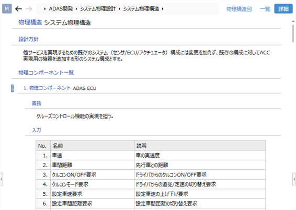This screenshot has width=296, height=210.
Task: Click the scrollbar up arrow
Action: 293,21
